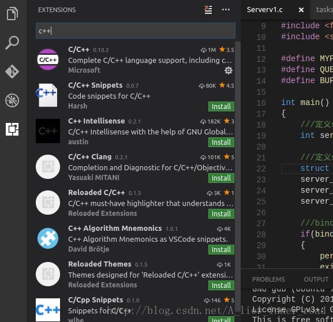The width and height of the screenshot is (333, 322).
Task: Open the C/C++ extension title
Action: click(78, 50)
